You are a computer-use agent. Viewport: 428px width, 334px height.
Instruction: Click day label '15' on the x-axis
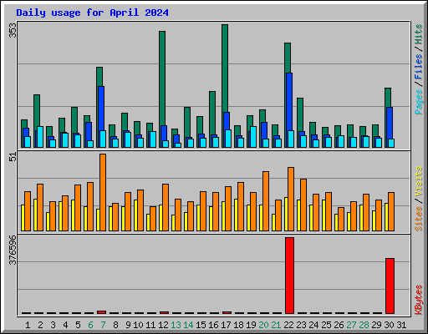[x=201, y=325]
